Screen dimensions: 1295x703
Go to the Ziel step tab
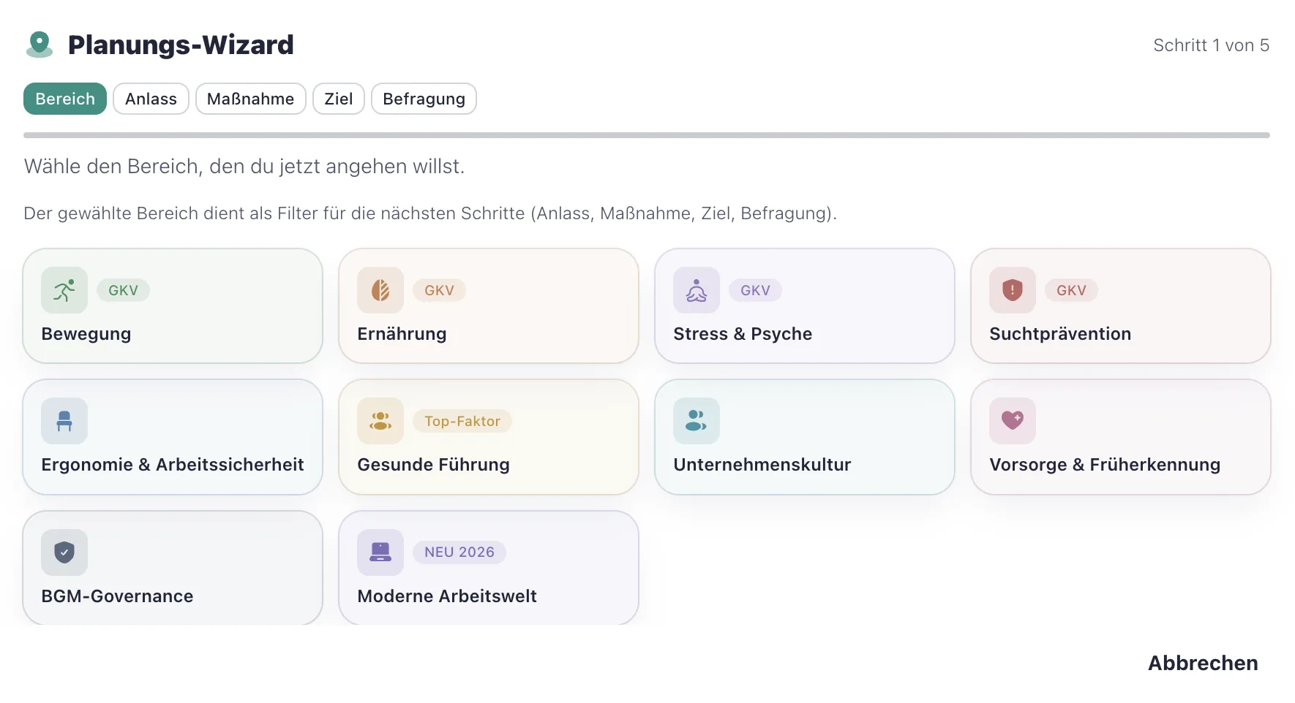339,99
